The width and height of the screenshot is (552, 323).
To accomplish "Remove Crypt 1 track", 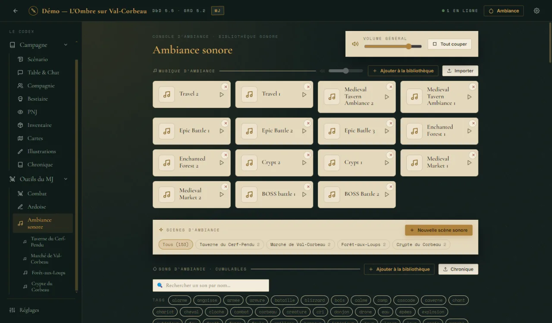I will coord(390,155).
